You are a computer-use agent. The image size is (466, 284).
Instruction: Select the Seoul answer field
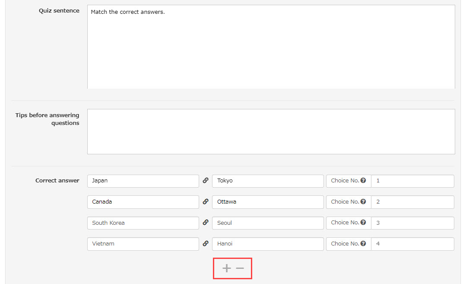tap(267, 223)
